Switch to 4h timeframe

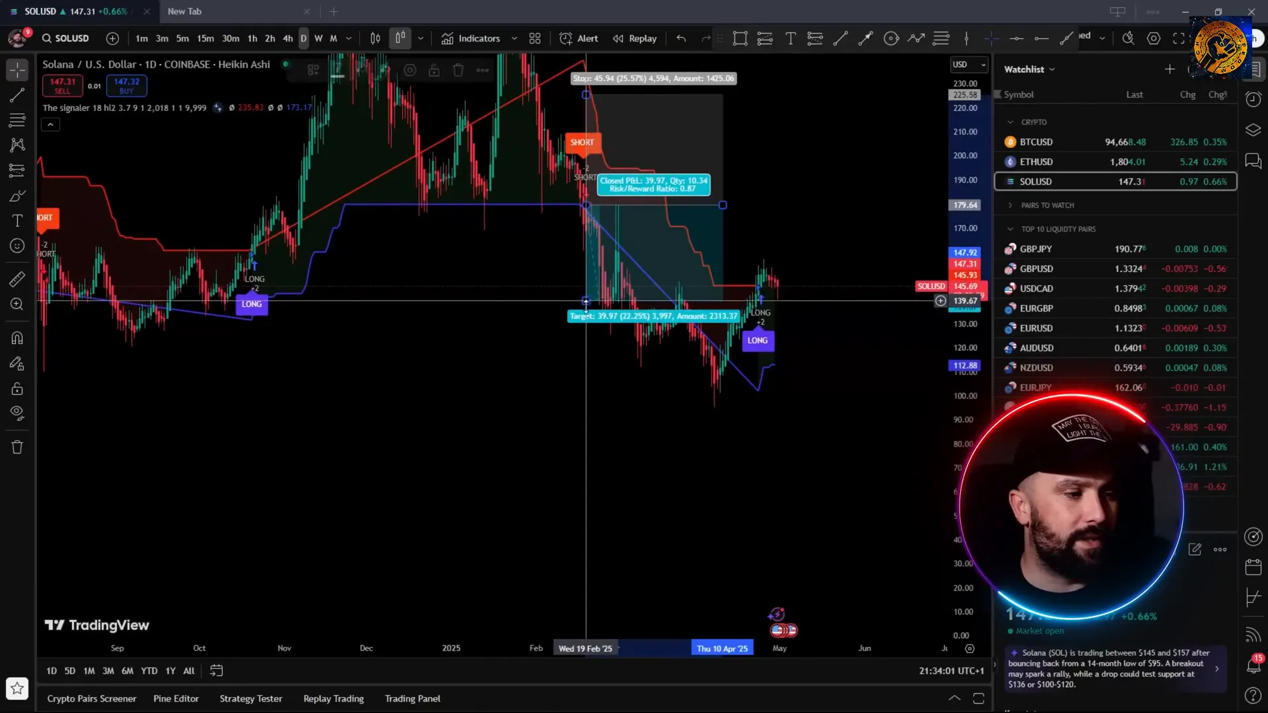pyautogui.click(x=287, y=38)
